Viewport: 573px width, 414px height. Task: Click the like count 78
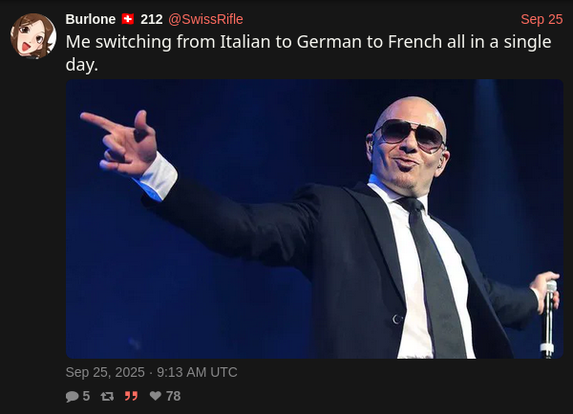173,396
